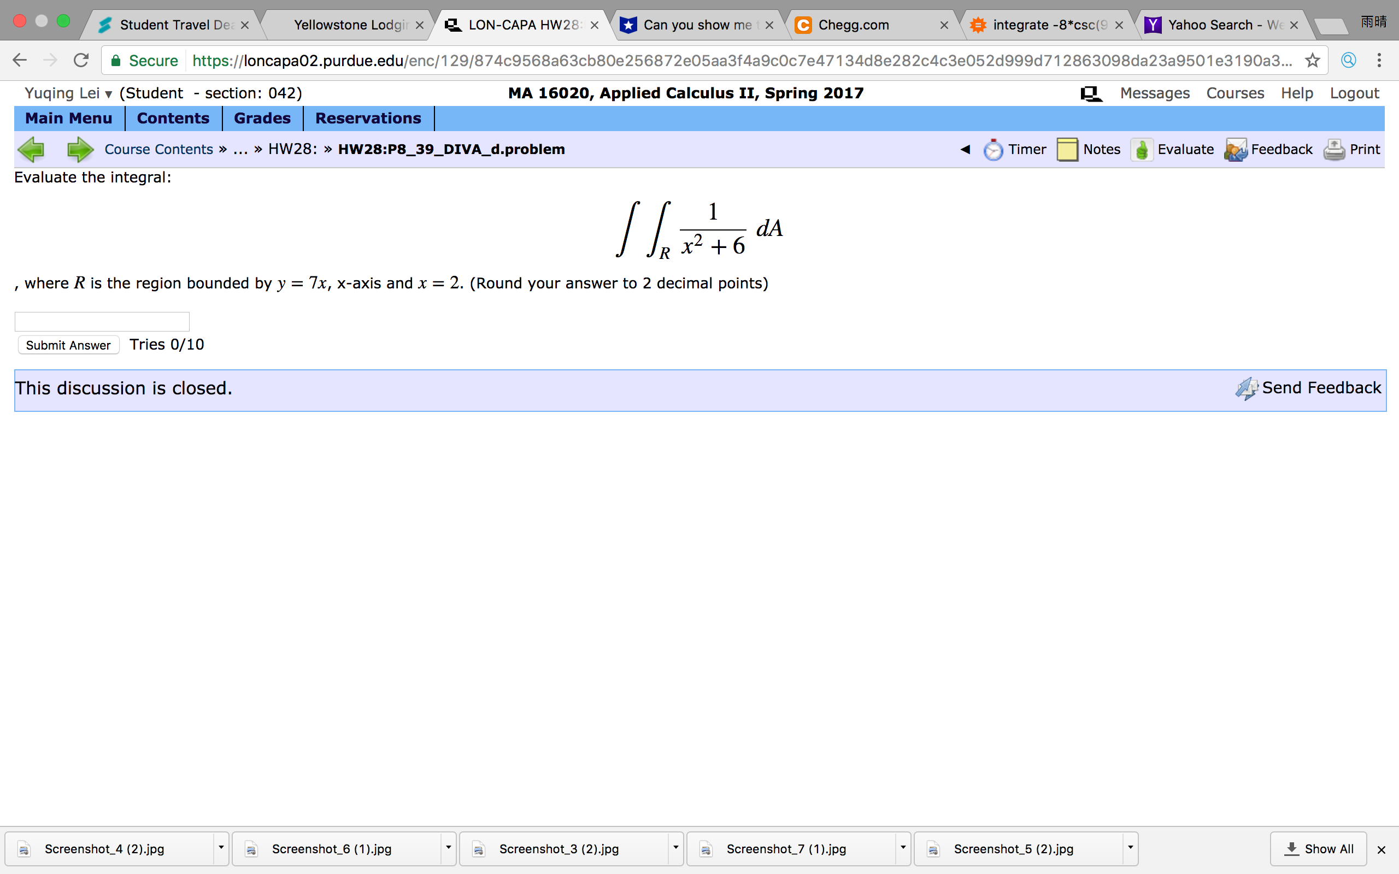Click the answer input field
Viewport: 1399px width, 874px height.
[x=102, y=321]
